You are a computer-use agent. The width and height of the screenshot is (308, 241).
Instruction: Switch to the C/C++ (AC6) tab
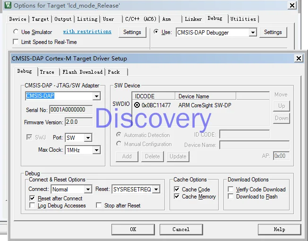coord(141,19)
